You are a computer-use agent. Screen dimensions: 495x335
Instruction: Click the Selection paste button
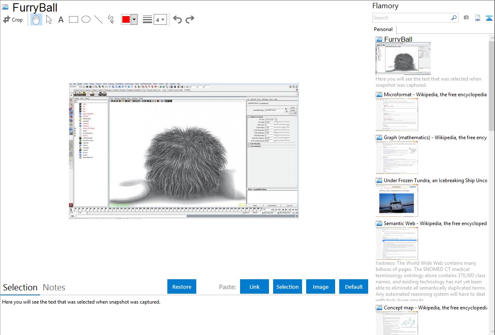[x=288, y=287]
